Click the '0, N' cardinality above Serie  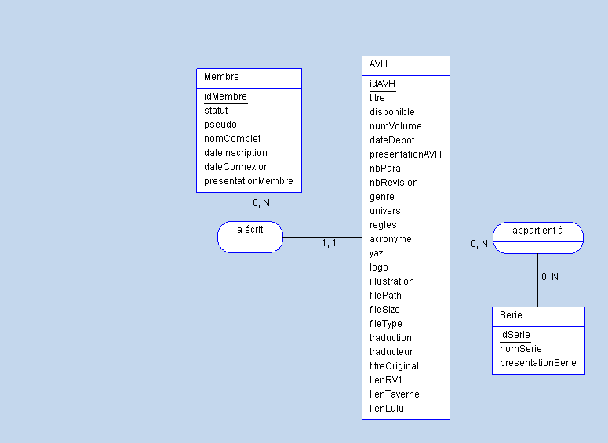click(x=550, y=277)
